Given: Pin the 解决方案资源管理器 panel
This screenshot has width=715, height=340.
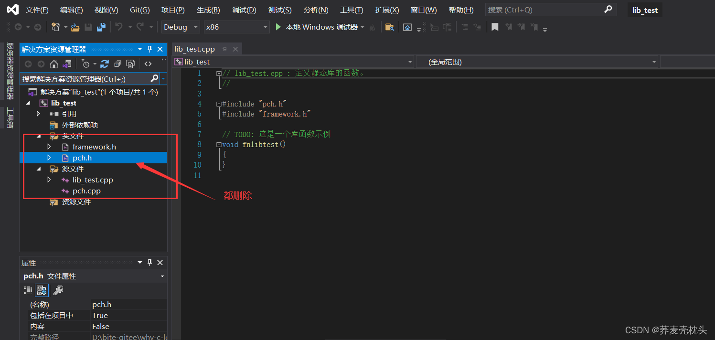Looking at the screenshot, I should coord(149,49).
